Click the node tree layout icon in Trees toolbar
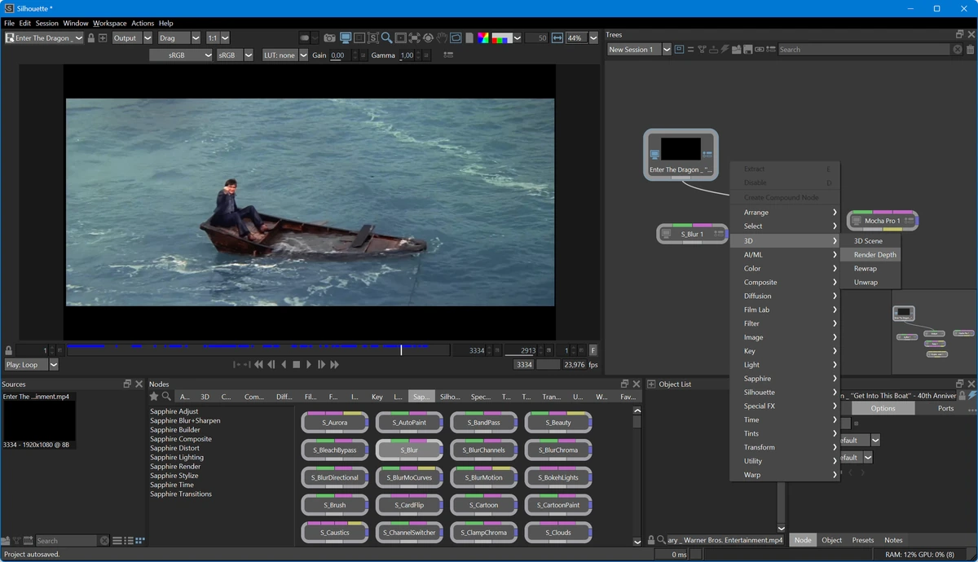The height and width of the screenshot is (562, 978). pos(702,50)
